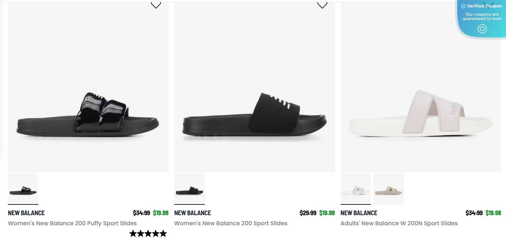The image size is (506, 250).
Task: Click NEW BALANCE brand under the 200 Sport Slides
Action: point(193,213)
